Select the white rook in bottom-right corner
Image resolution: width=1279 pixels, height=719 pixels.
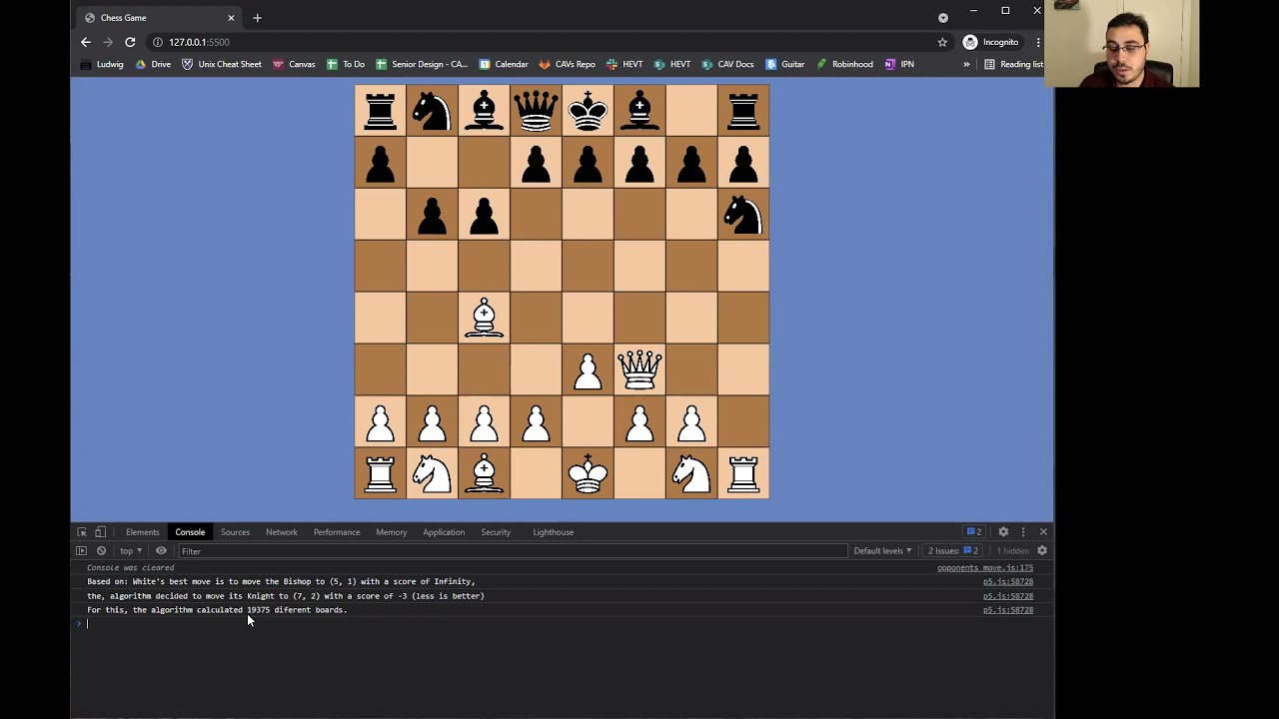[743, 473]
